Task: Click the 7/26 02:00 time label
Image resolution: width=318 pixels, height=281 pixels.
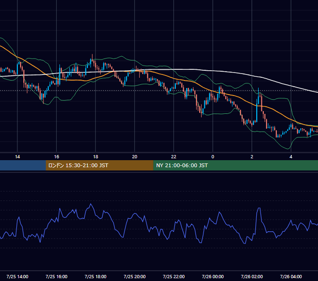Action: (252, 276)
